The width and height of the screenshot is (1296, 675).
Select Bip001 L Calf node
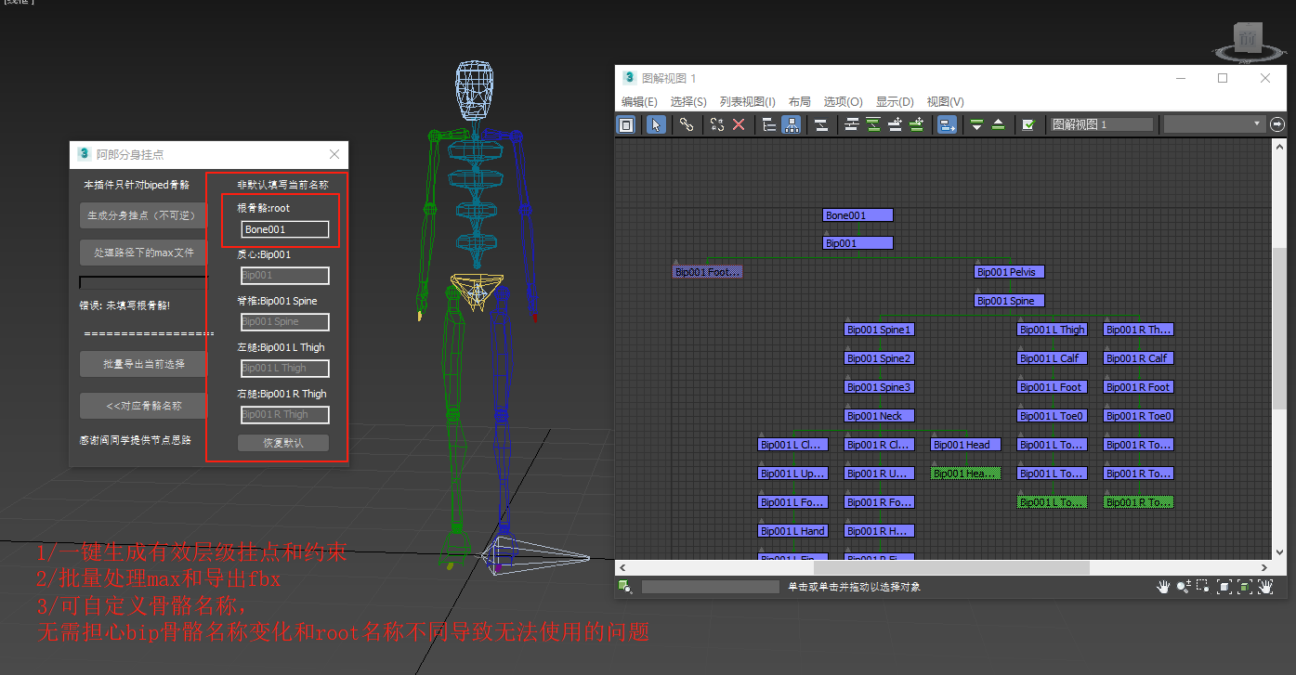coord(1053,358)
